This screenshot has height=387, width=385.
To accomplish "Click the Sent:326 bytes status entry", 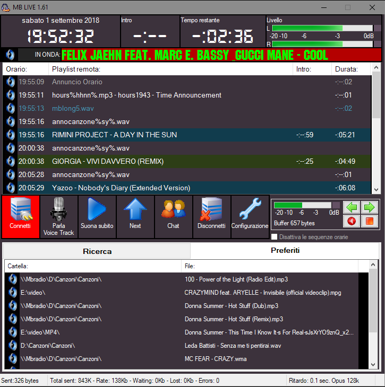I will pyautogui.click(x=20, y=381).
